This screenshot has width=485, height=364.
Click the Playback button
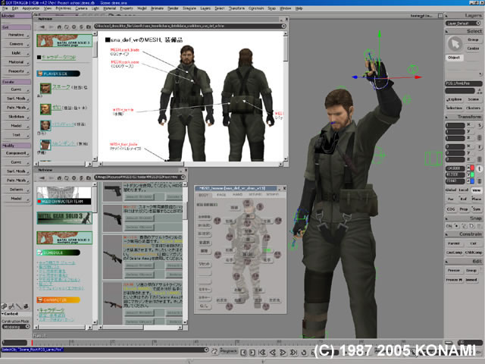tap(228, 351)
